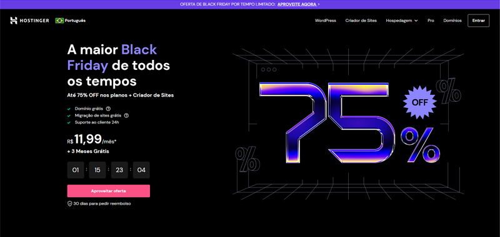Click the Entrar login button
This screenshot has width=500, height=237.
coord(478,21)
